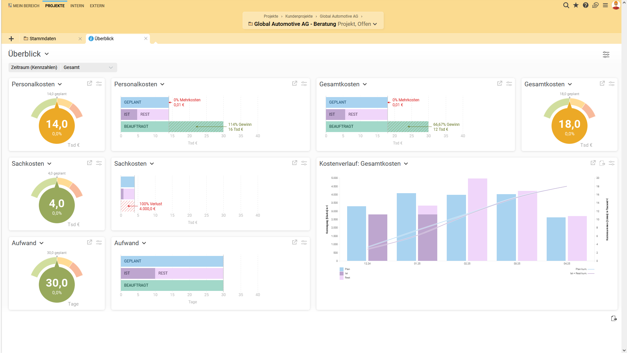This screenshot has width=627, height=353.
Task: Open the hamburger menu icon
Action: (x=605, y=5)
